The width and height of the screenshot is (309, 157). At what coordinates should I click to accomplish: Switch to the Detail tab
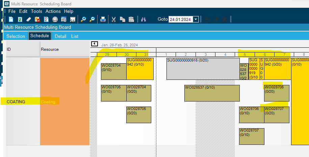[x=60, y=36]
